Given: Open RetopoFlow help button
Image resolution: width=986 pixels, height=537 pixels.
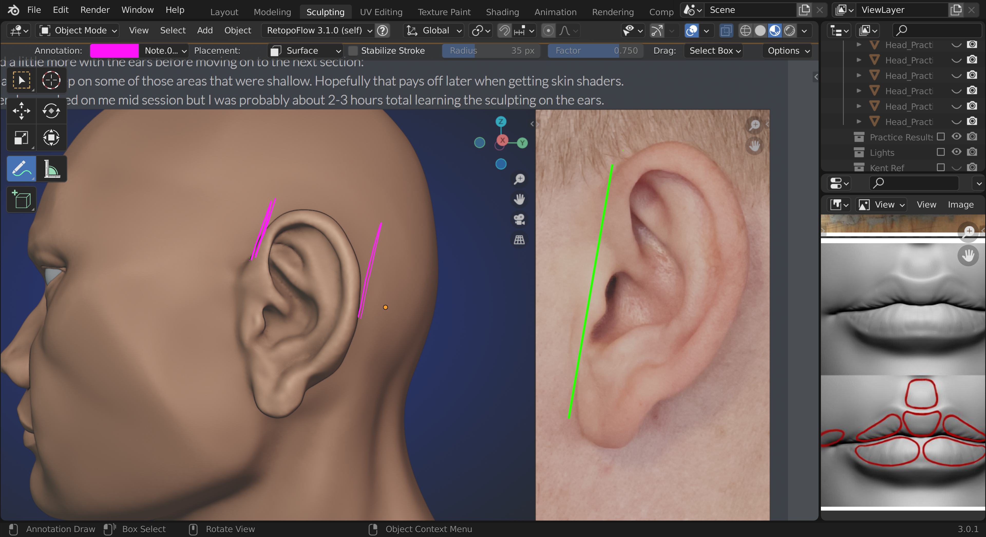Looking at the screenshot, I should [x=382, y=31].
